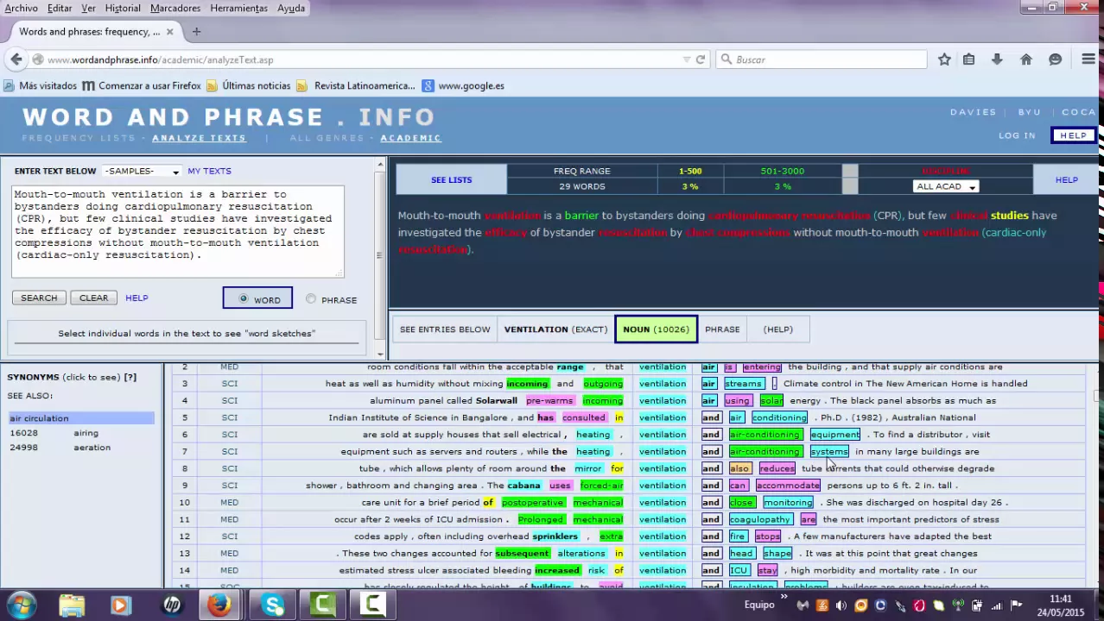Open the bookmarks list icon

coord(968,60)
